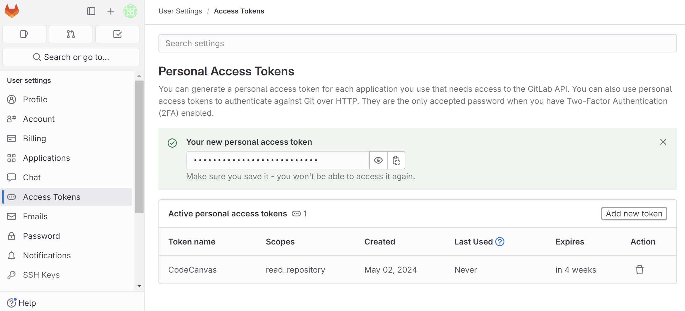Open the merge requests list
This screenshot has height=311, width=685.
point(71,34)
